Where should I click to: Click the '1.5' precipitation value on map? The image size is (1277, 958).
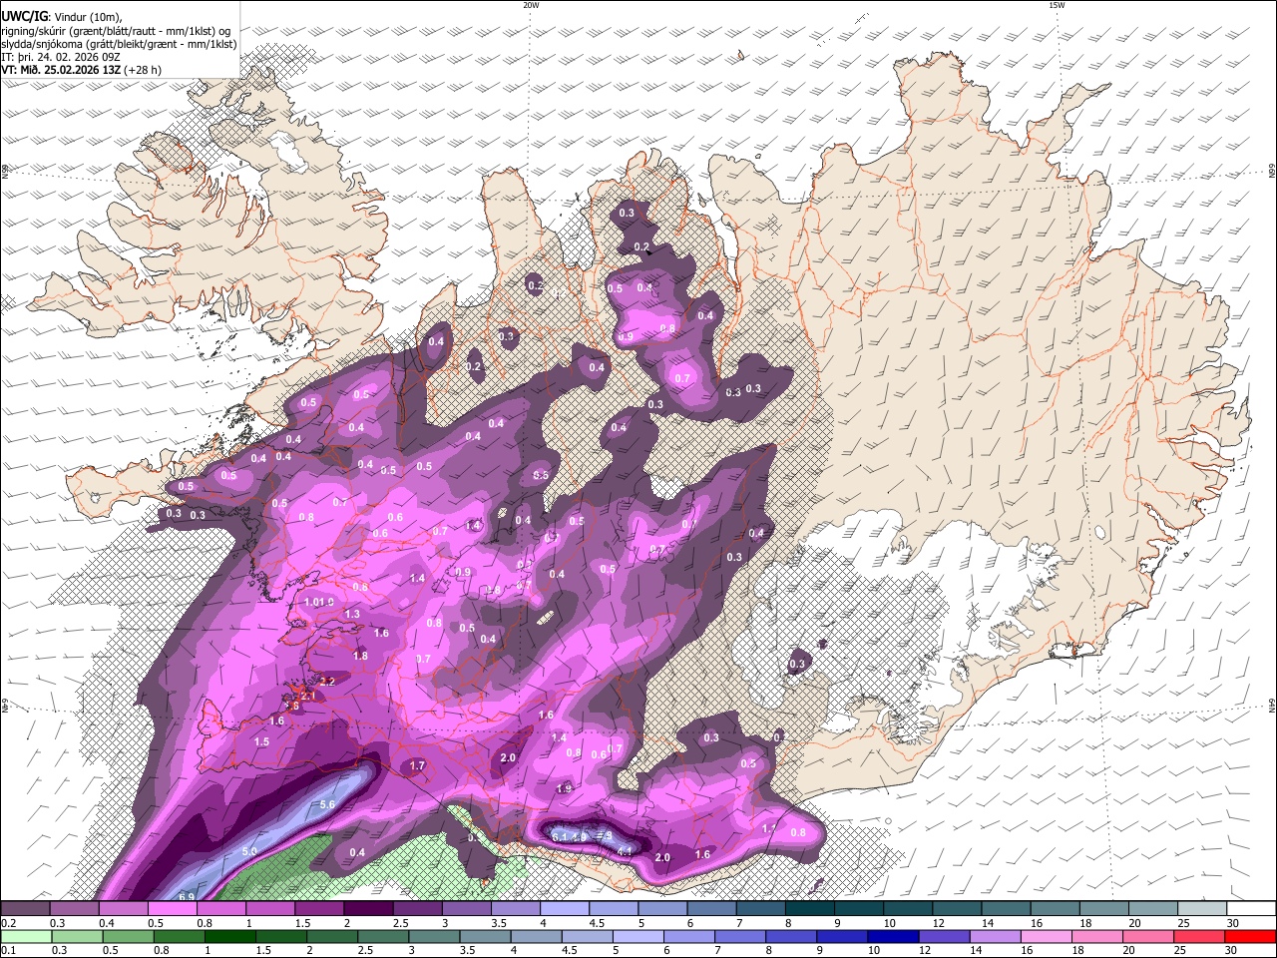[261, 741]
